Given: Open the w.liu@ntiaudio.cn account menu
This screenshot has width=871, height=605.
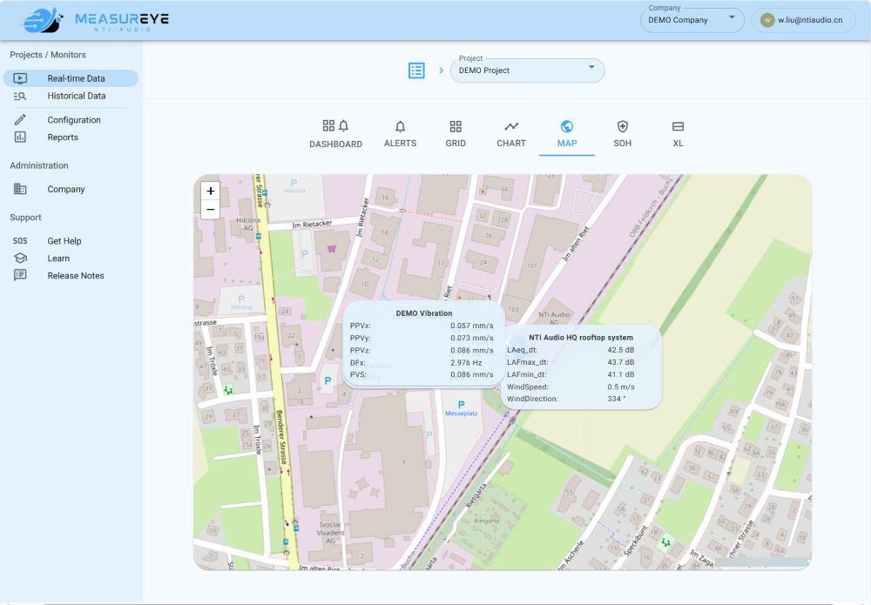Looking at the screenshot, I should 810,20.
